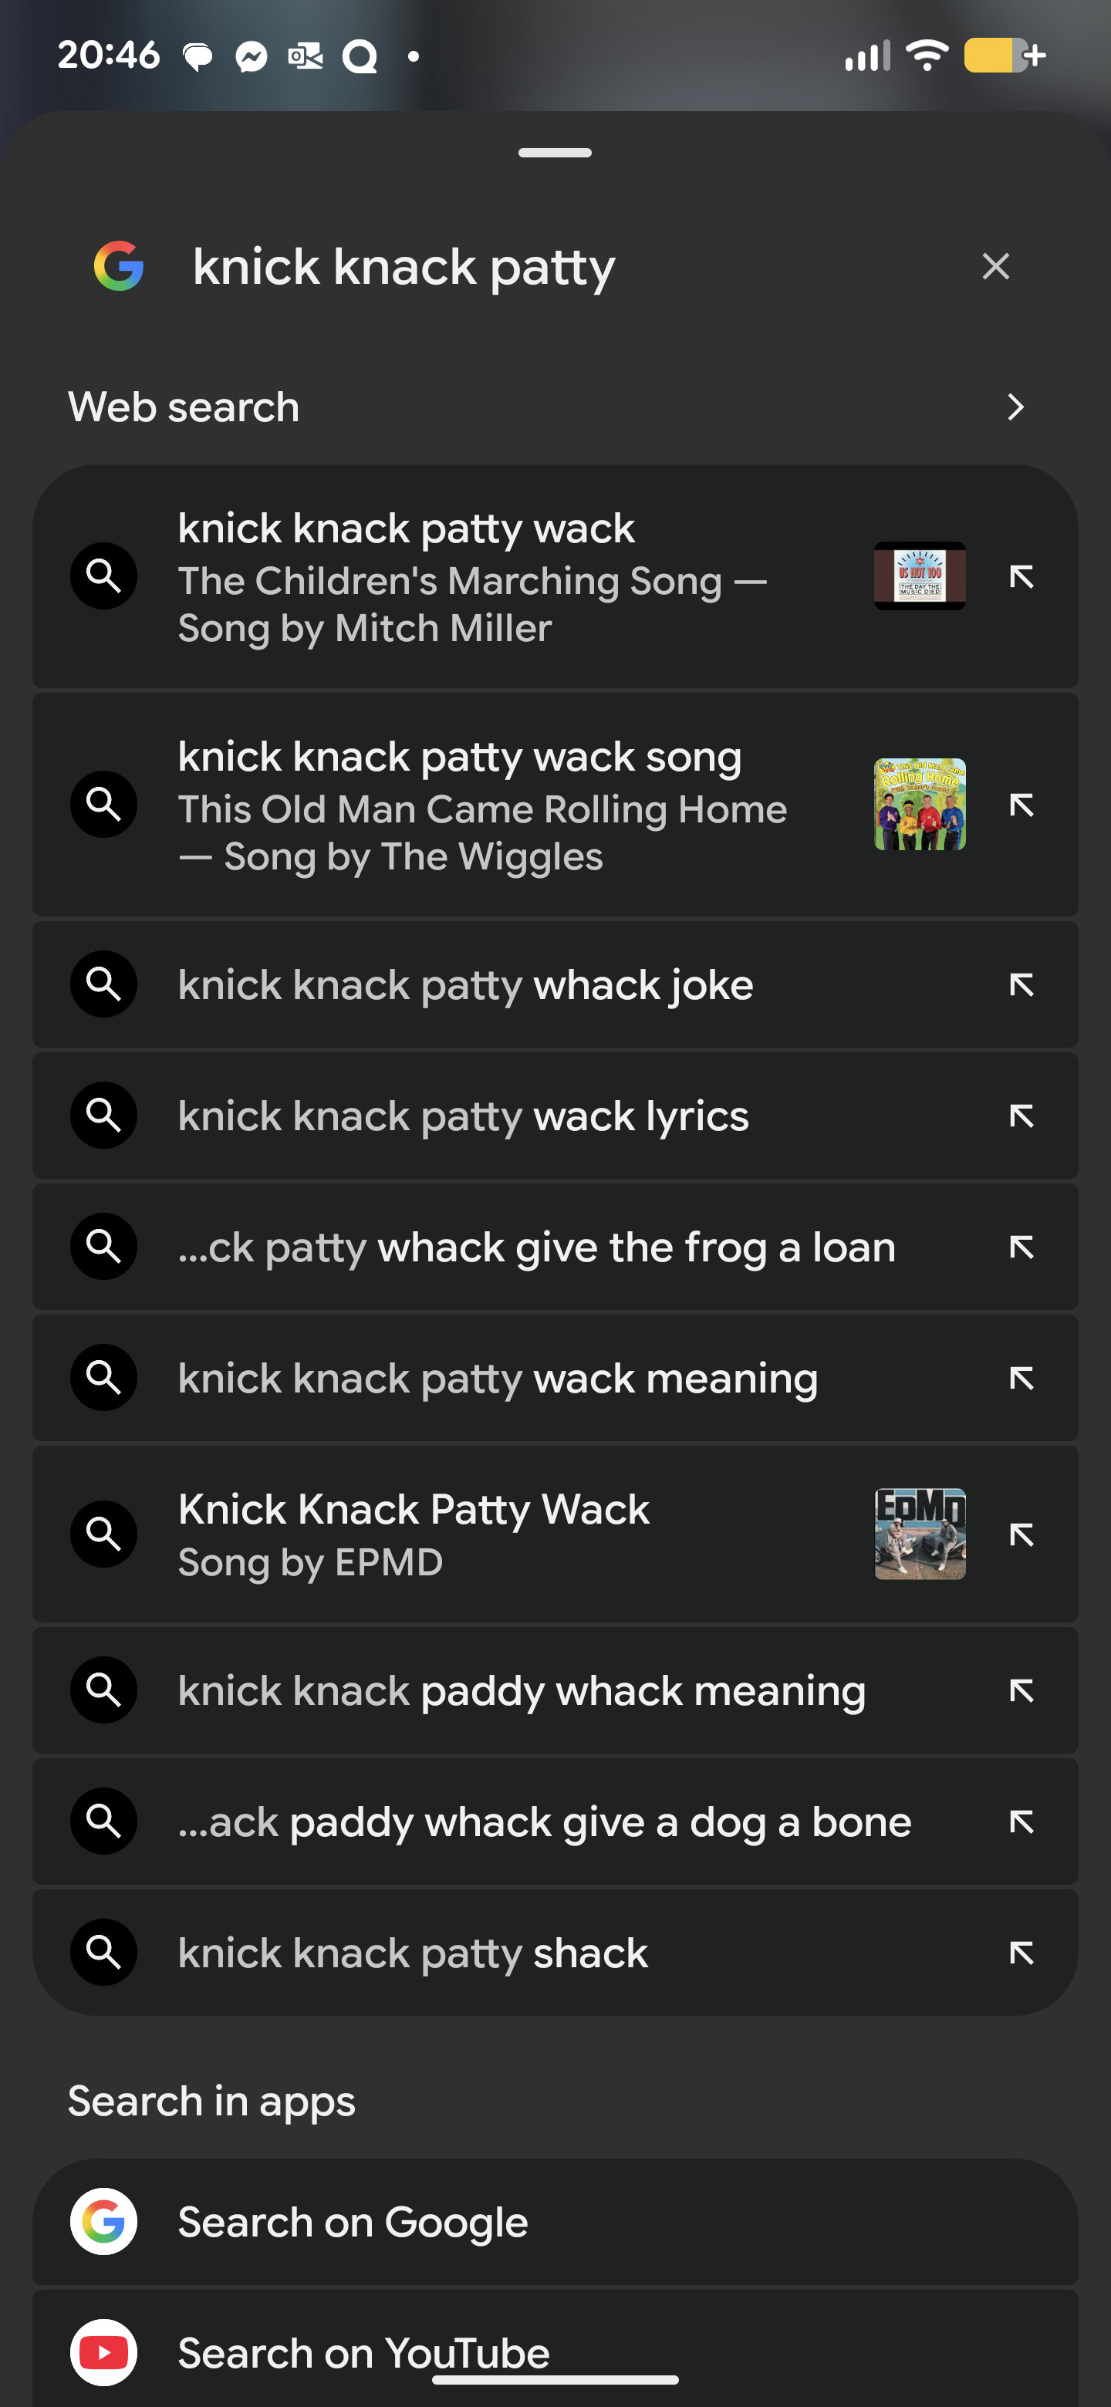Insert 'knick knack patty wack song' suggestion arrow
The image size is (1111, 2407).
point(1022,805)
